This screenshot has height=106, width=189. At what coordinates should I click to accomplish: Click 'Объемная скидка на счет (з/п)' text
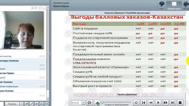[97, 81]
